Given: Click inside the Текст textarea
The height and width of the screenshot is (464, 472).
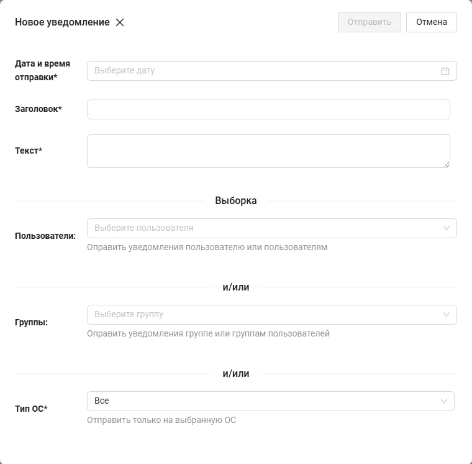Looking at the screenshot, I should coord(268,151).
